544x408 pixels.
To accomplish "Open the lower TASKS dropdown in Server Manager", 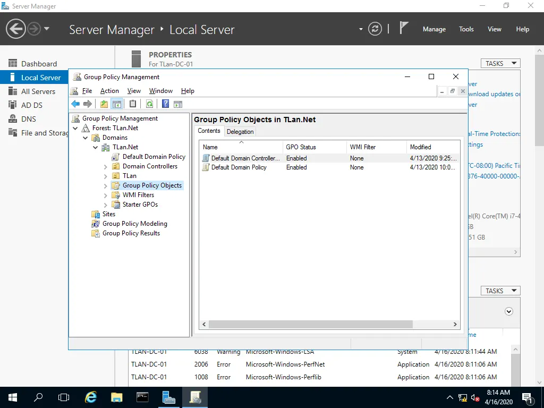I will pos(500,291).
